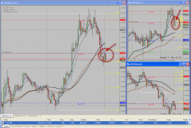The image size is (191, 128).
Task: Sort trades by T / P column header
Action: (122, 120)
